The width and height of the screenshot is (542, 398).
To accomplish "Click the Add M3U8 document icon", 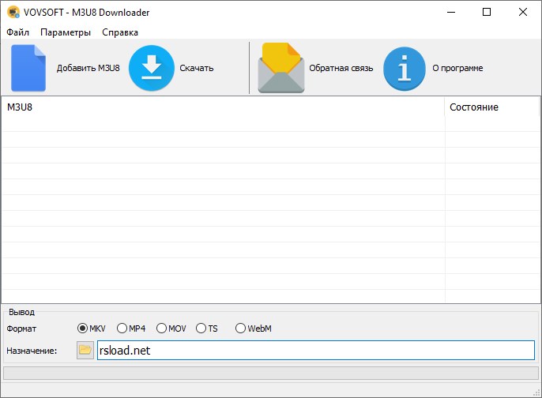I will [x=28, y=69].
